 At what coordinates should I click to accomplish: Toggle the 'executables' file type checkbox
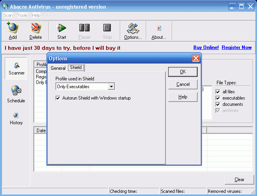[x=218, y=98]
